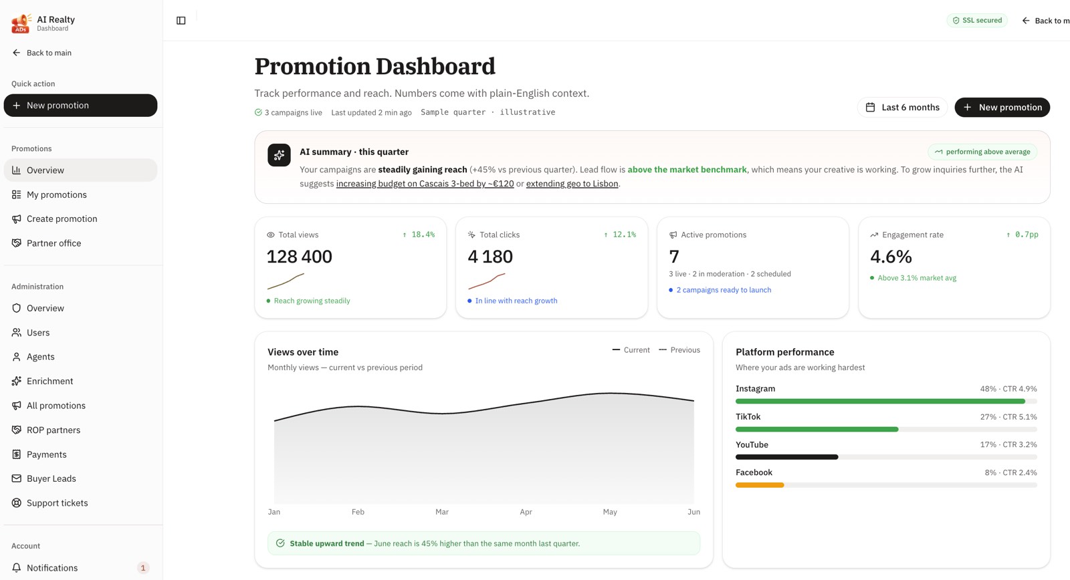Go to My promotions
The image size is (1070, 580).
(x=80, y=194)
